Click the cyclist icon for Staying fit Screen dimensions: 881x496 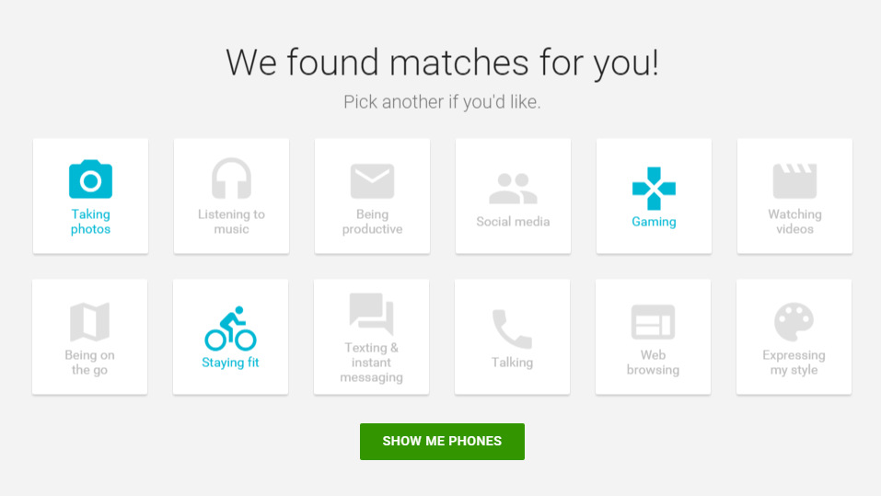coord(230,329)
